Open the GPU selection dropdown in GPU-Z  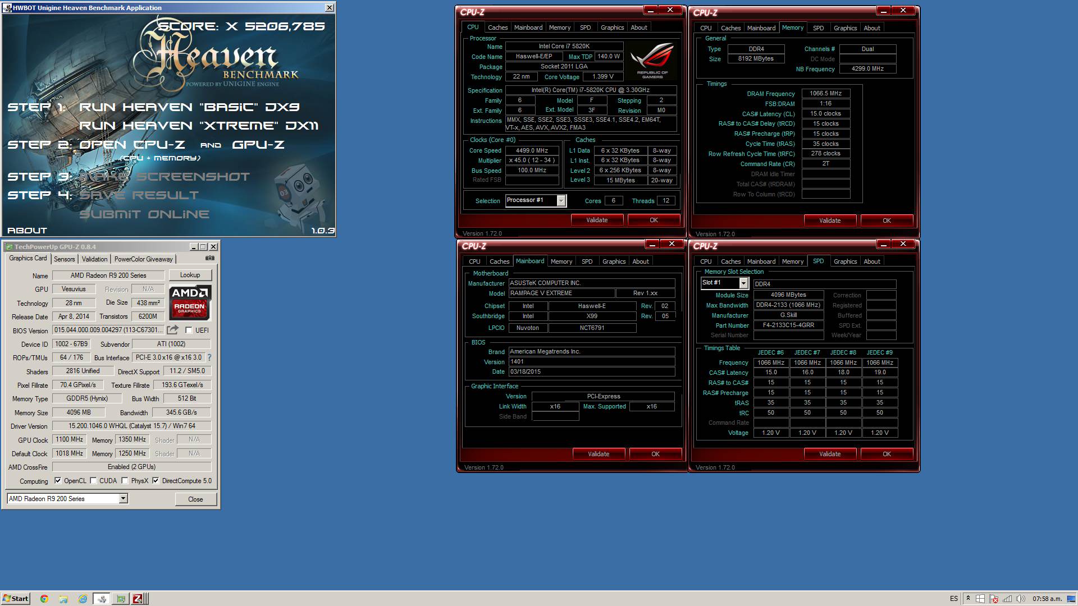tap(67, 499)
